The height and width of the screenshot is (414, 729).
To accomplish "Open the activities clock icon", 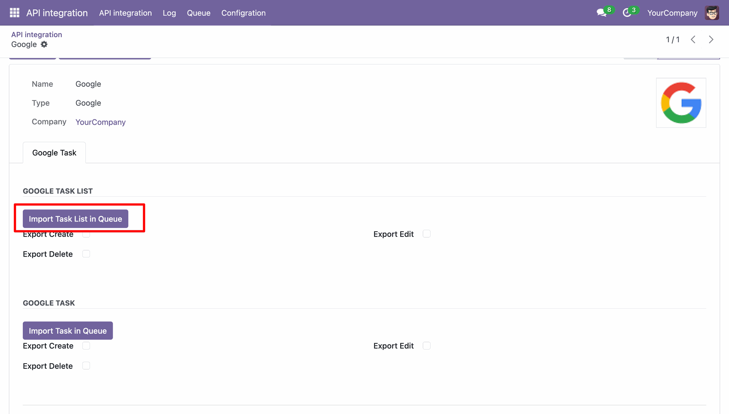I will 627,13.
